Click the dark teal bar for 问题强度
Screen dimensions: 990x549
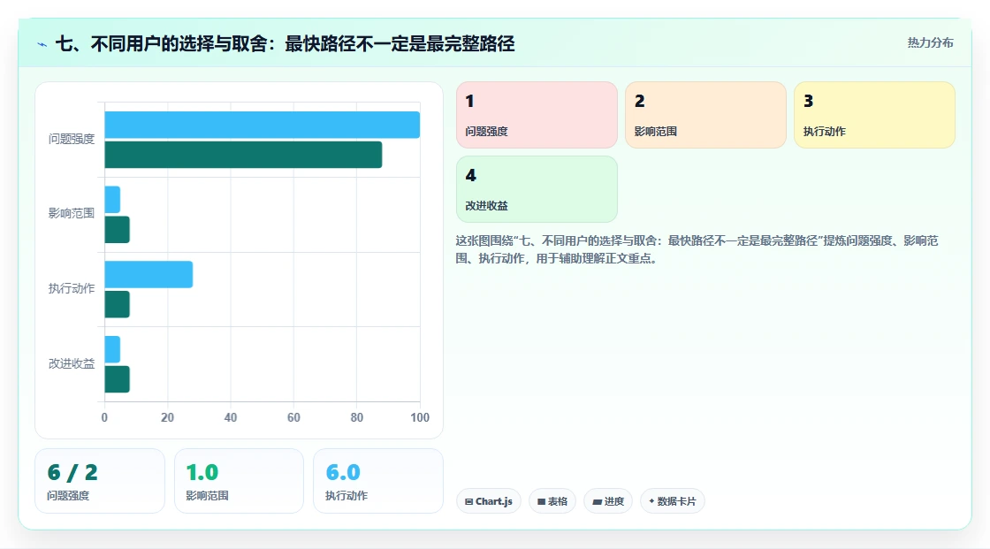point(243,155)
